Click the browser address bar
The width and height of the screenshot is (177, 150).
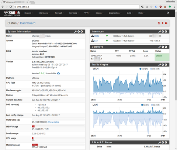(x=76, y=7)
